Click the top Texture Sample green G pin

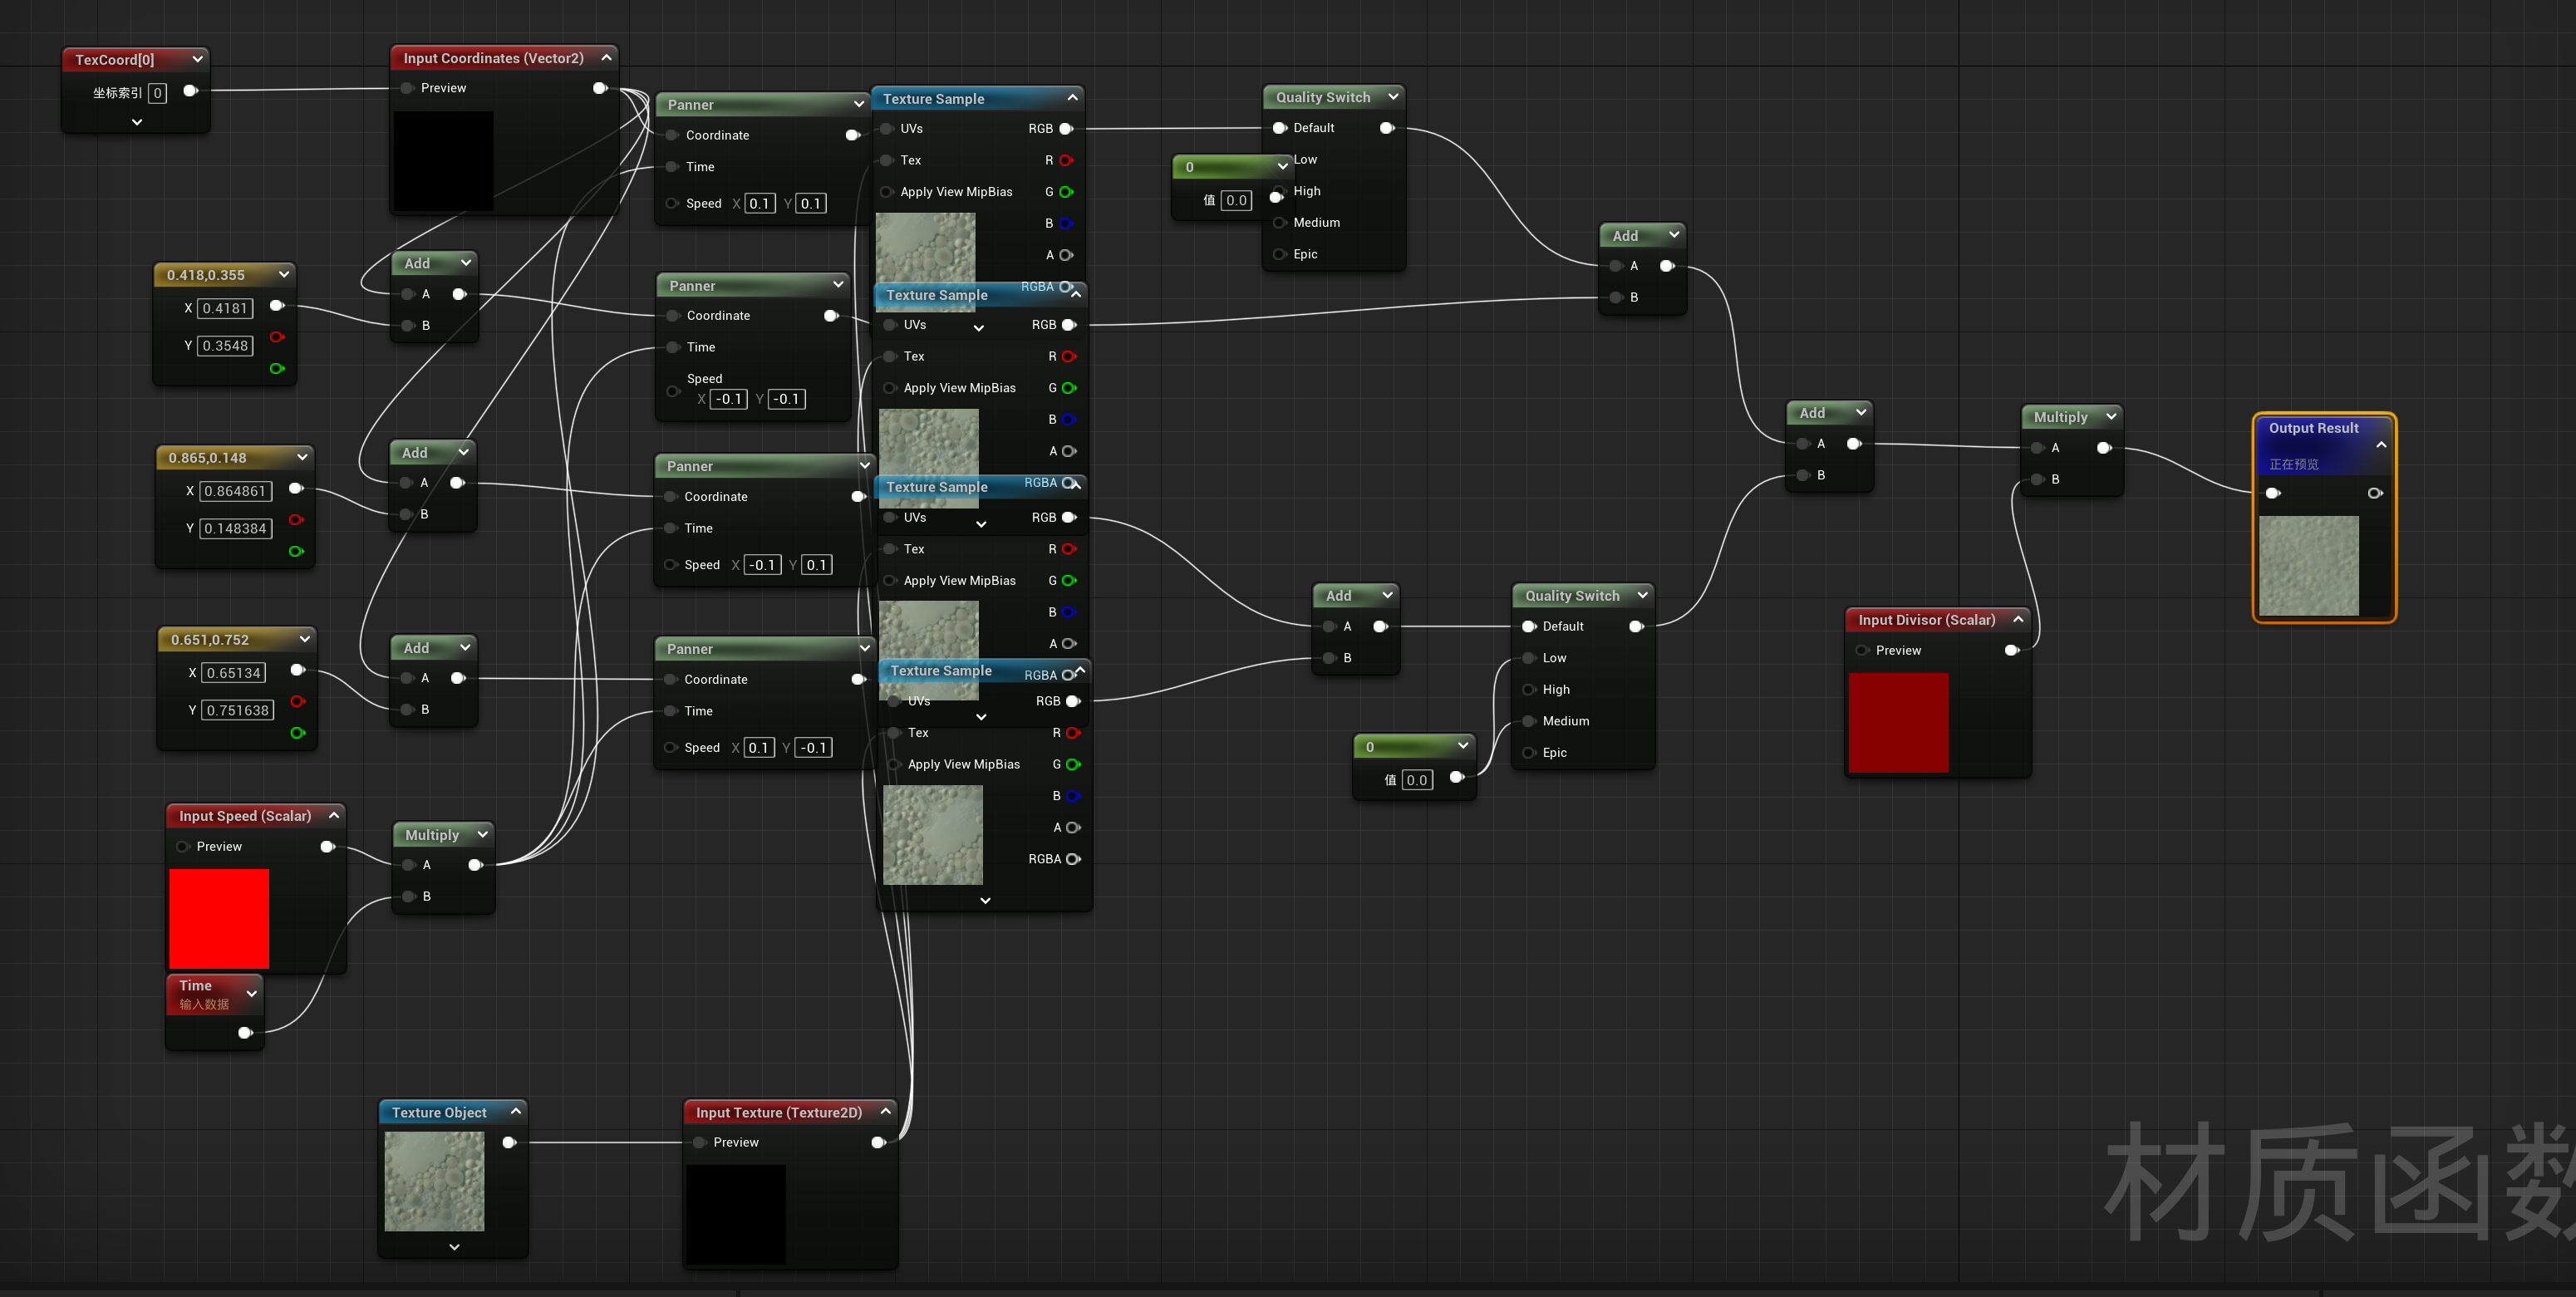coord(1066,192)
